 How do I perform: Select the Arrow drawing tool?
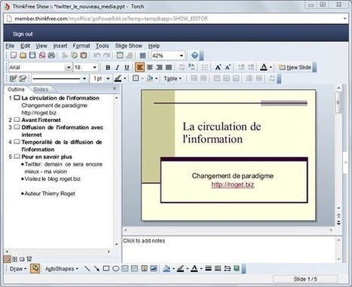coord(96,269)
